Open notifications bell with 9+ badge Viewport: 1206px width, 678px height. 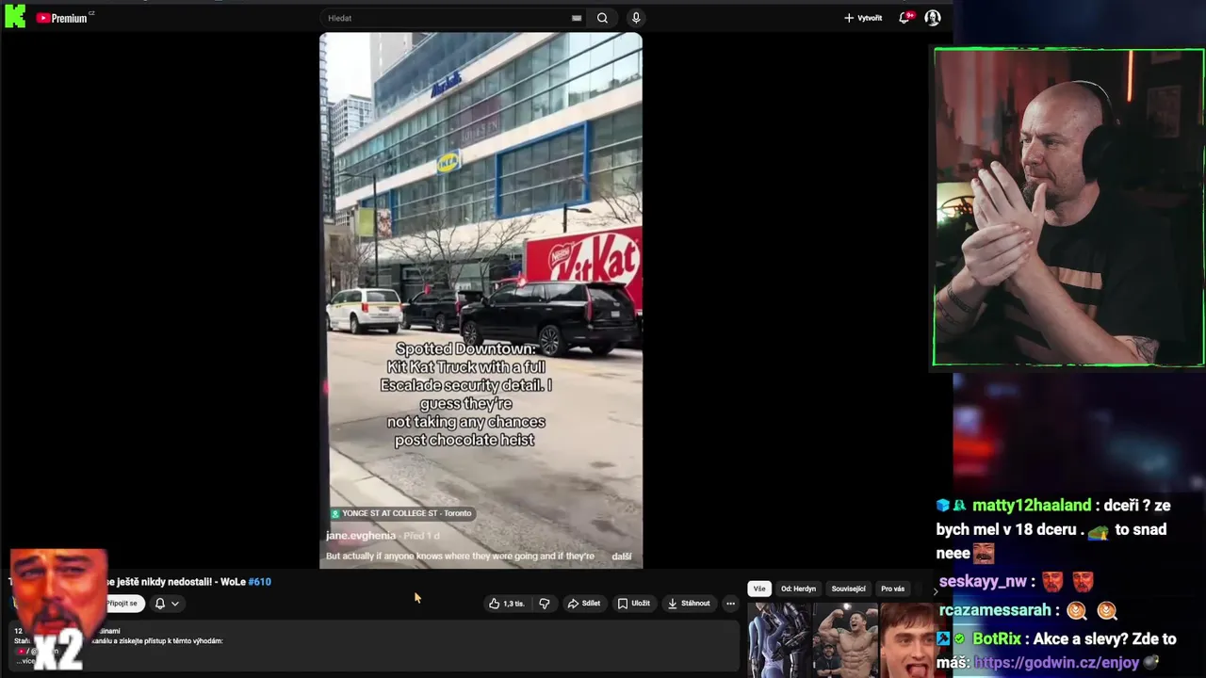pyautogui.click(x=905, y=17)
